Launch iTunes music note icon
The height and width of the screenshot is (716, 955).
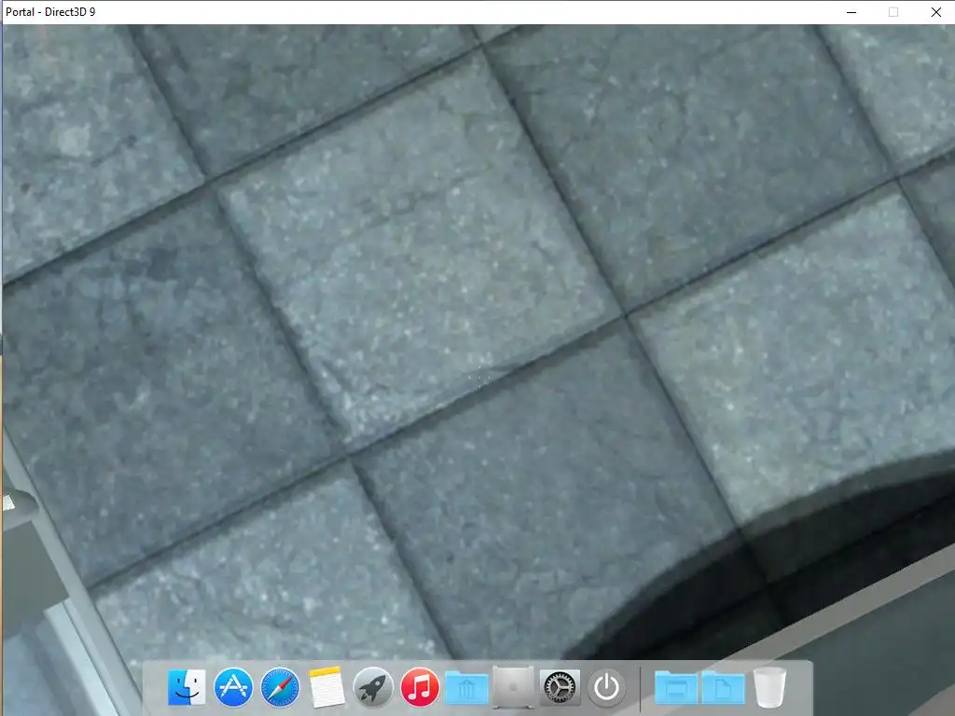click(420, 687)
